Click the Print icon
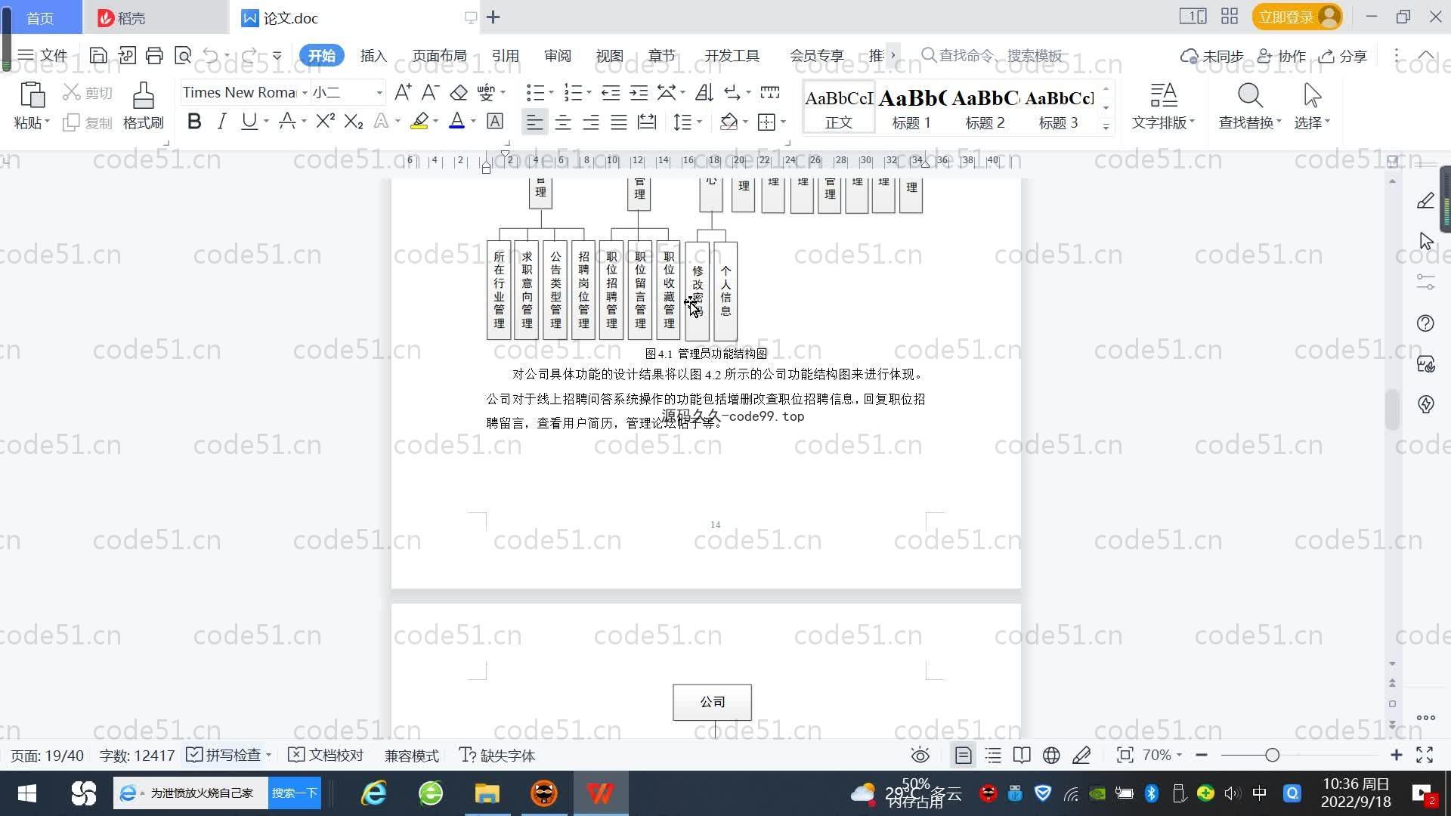This screenshot has height=816, width=1451. click(x=154, y=55)
